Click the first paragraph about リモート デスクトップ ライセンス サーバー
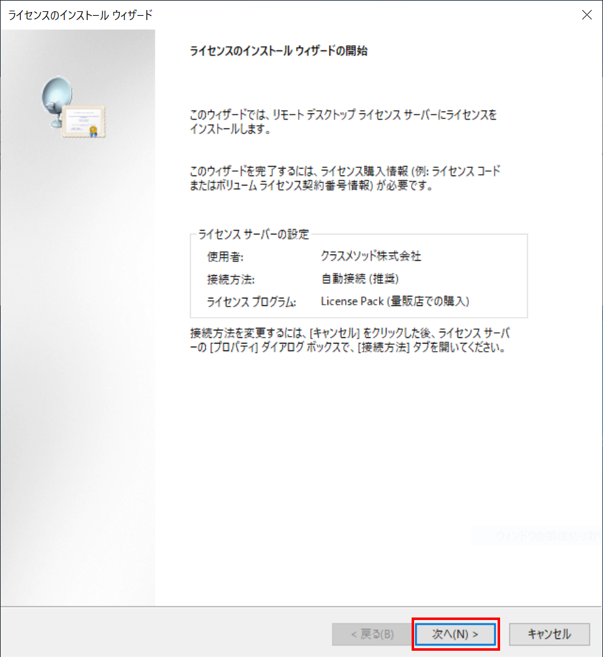603x657 pixels. 343,122
